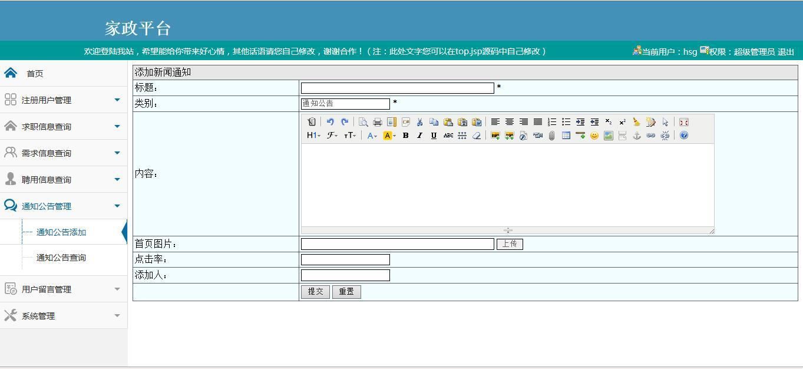Screen dimensions: 803x369
Task: Open the preview of editor content
Action: [x=364, y=122]
